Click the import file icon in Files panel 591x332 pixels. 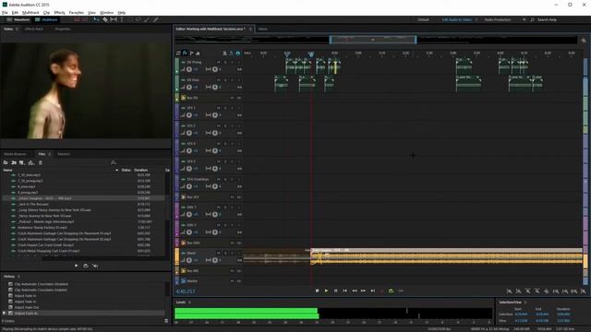coord(14,162)
